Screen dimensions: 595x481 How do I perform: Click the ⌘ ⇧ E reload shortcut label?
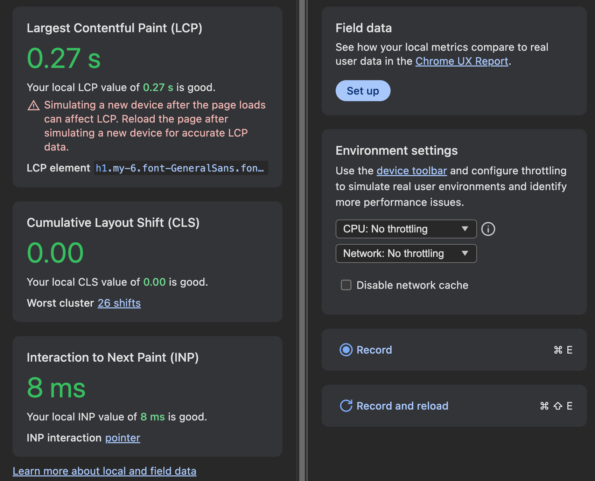click(556, 406)
